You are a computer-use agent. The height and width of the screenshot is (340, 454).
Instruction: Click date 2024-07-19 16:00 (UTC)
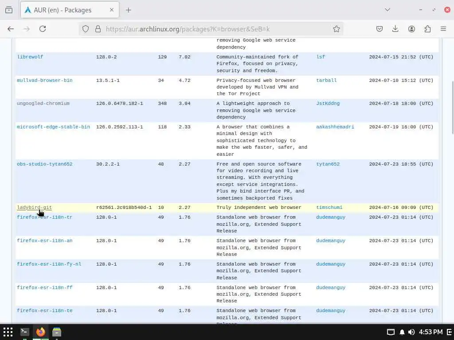401,127
